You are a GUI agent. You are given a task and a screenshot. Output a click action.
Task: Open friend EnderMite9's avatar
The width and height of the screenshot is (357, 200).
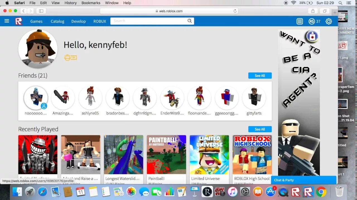tap(172, 98)
